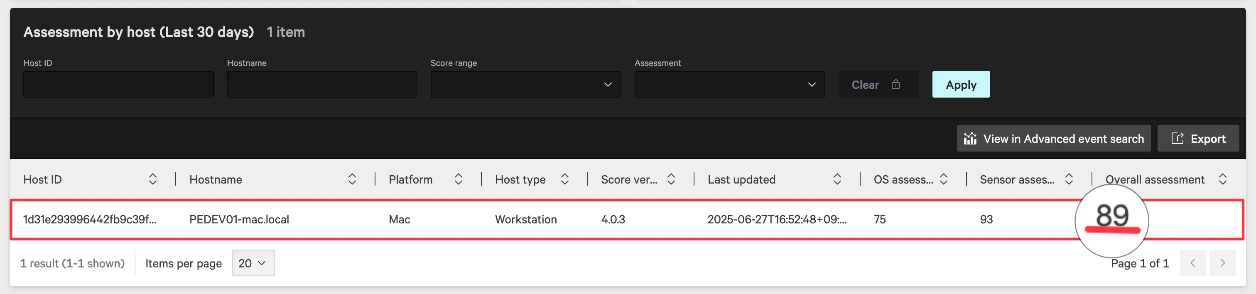
Task: Sort by OS assessment score
Action: (x=943, y=179)
